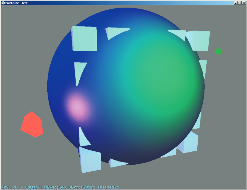Click the small green sphere
This screenshot has width=247, height=190.
click(x=219, y=51)
